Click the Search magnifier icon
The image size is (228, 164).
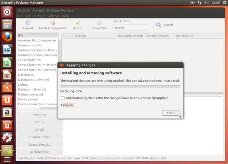[x=158, y=25]
